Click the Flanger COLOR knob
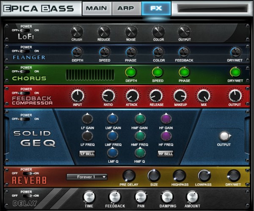 [x=158, y=52]
